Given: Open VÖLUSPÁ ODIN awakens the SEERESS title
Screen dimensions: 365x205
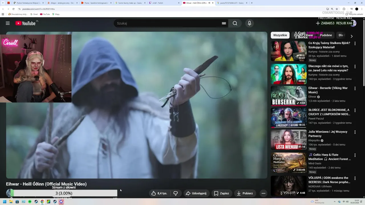Looking at the screenshot, I should pos(329,180).
